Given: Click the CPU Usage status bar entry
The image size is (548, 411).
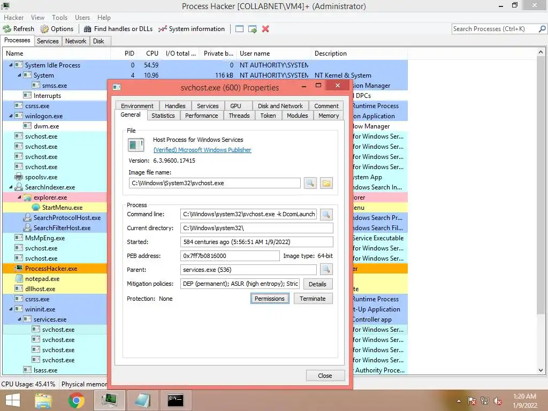Looking at the screenshot, I should (x=28, y=384).
